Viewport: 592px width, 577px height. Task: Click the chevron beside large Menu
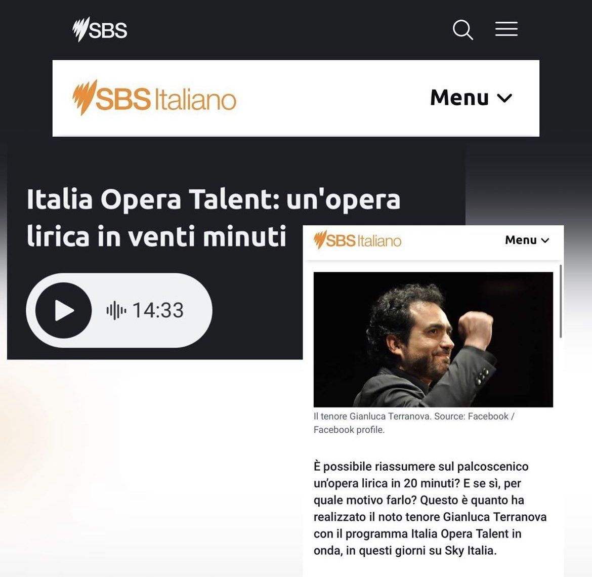click(504, 99)
